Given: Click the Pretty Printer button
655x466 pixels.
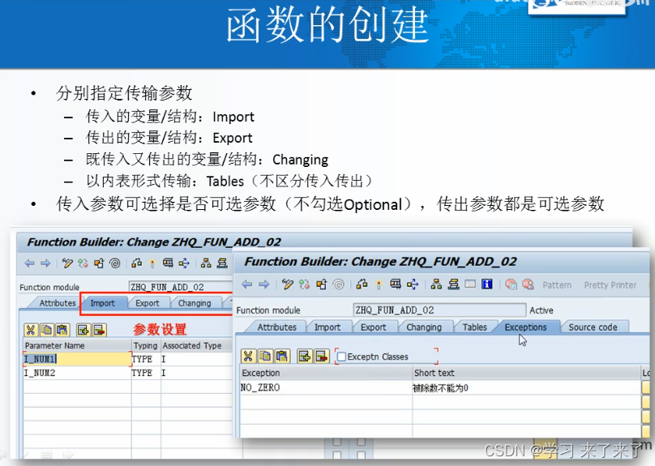Looking at the screenshot, I should (x=610, y=285).
